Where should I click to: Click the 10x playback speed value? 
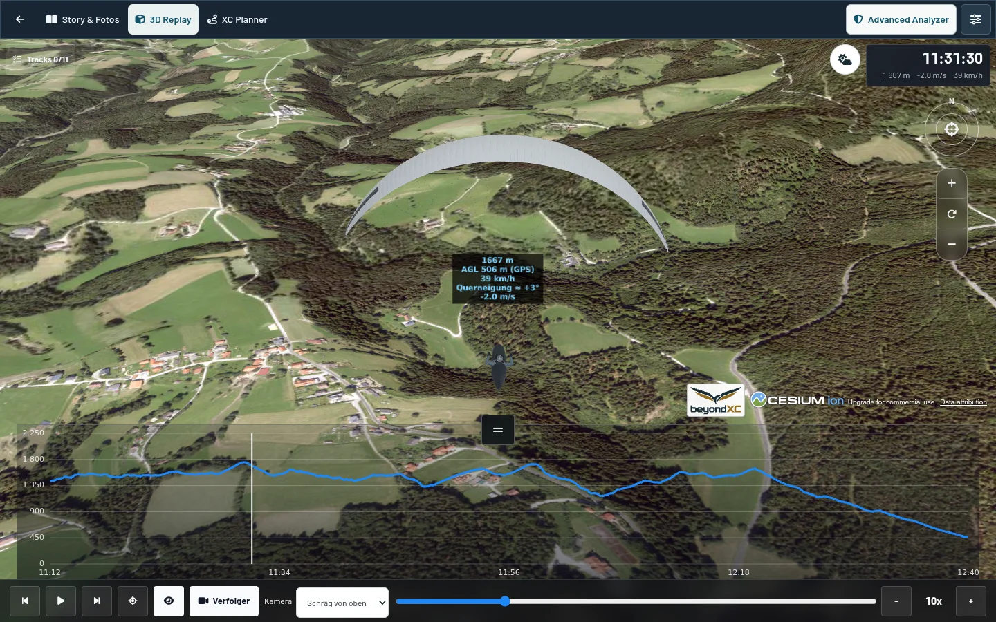coord(934,601)
